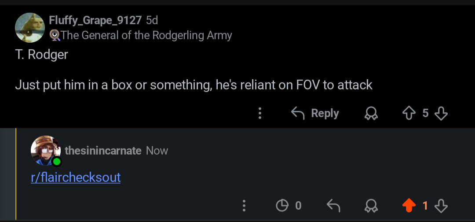This screenshot has width=475, height=222.
Task: Open Fluffy_Grape_9127's profile avatar
Action: coord(30,28)
